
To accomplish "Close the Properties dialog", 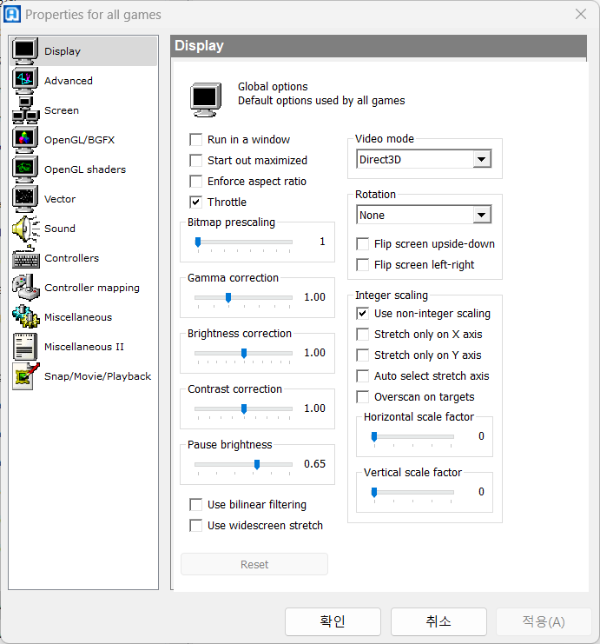I will [581, 15].
